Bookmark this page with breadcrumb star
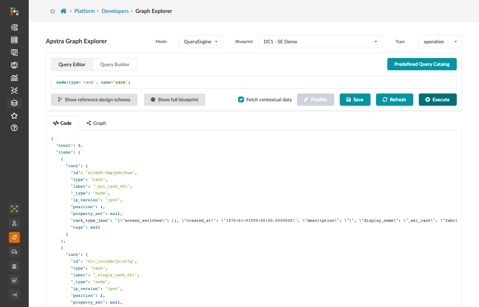This screenshot has width=479, height=307. point(52,11)
